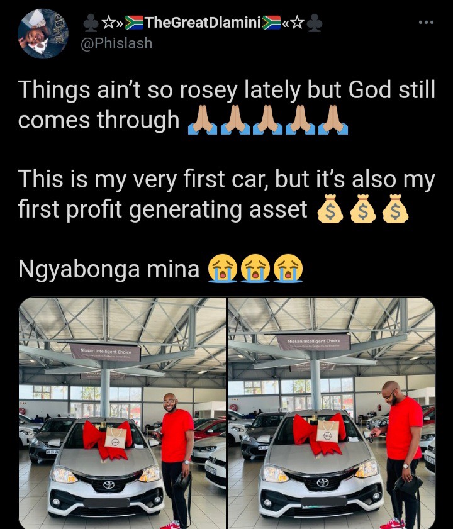453x529 pixels.
Task: Click the "Things ain't so rosey" tweet text
Action: [x=226, y=105]
